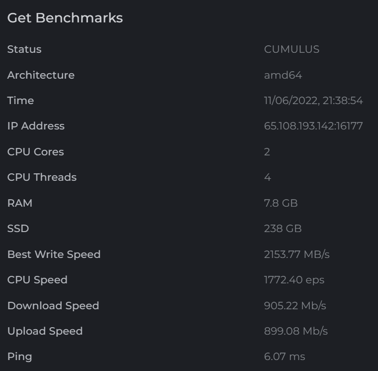Click the IP address 65.108.193.142:16177
The height and width of the screenshot is (371, 378).
pyautogui.click(x=313, y=126)
